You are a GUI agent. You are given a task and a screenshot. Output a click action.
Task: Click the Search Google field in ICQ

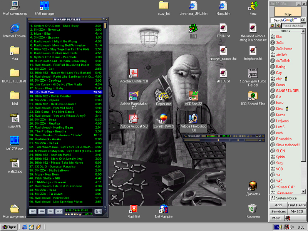[x=285, y=20]
